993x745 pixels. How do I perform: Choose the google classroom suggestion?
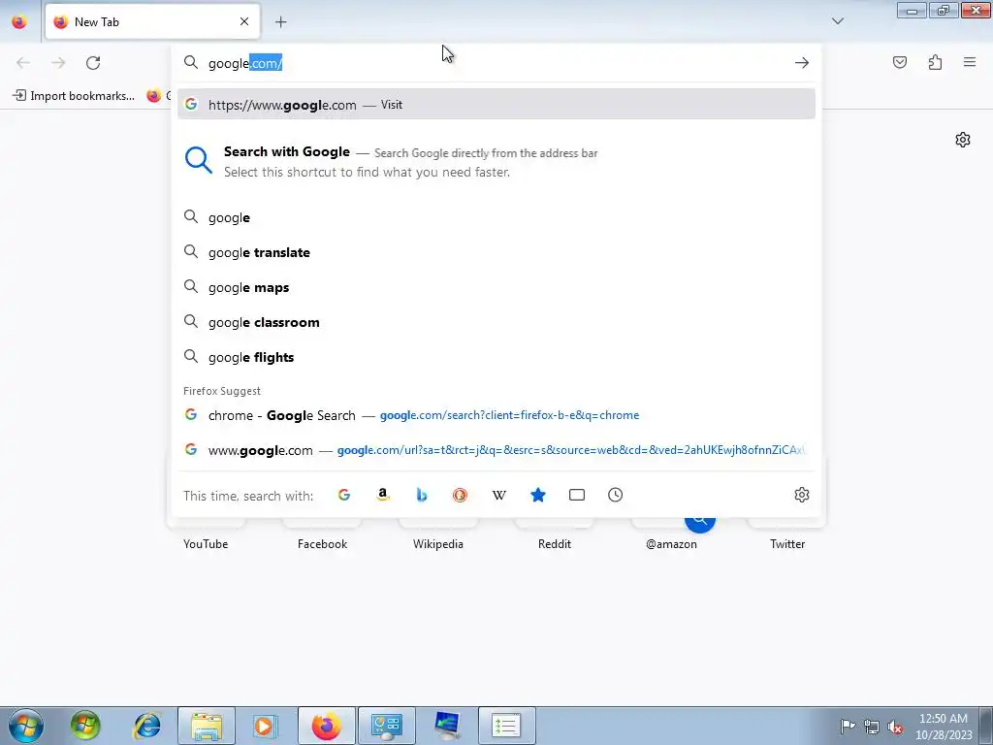coord(496,322)
